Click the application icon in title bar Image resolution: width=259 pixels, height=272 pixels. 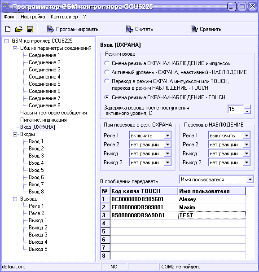(x=6, y=6)
